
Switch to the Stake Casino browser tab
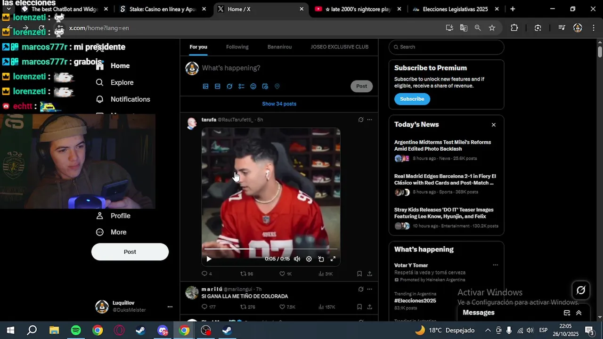(x=163, y=9)
